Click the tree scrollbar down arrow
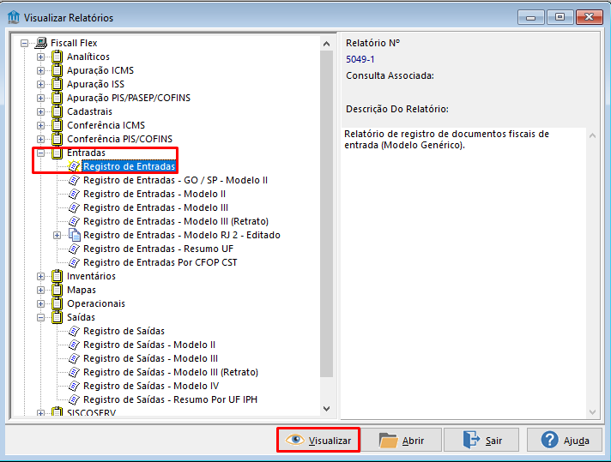Viewport: 611px width, 462px height. [327, 409]
